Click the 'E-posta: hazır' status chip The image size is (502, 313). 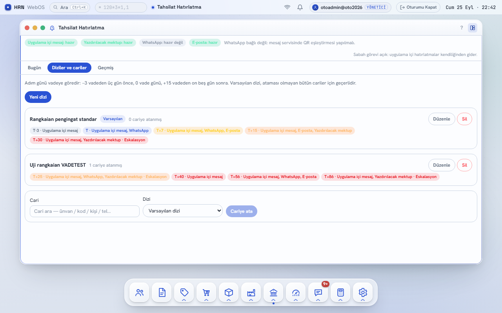tap(205, 43)
